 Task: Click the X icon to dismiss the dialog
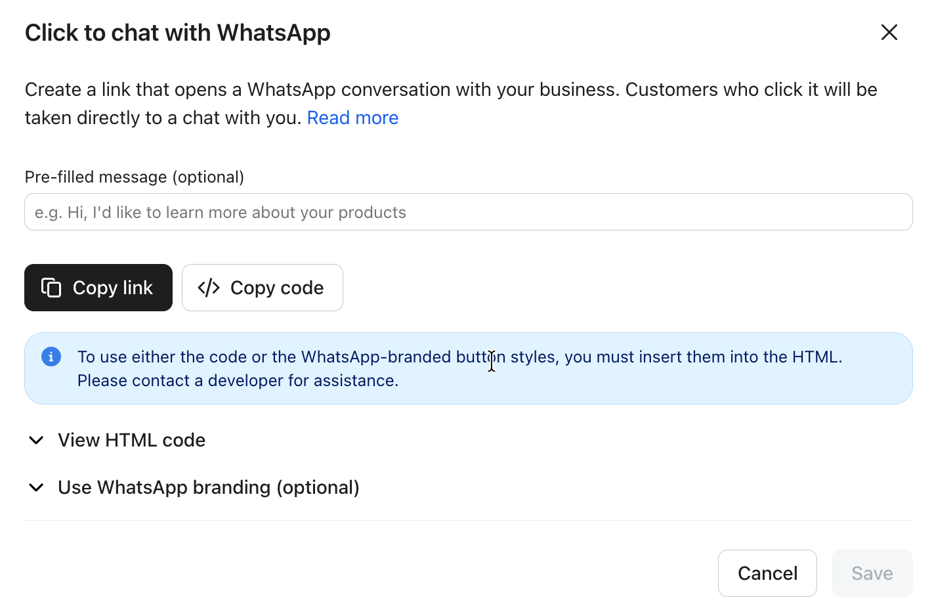coord(889,32)
